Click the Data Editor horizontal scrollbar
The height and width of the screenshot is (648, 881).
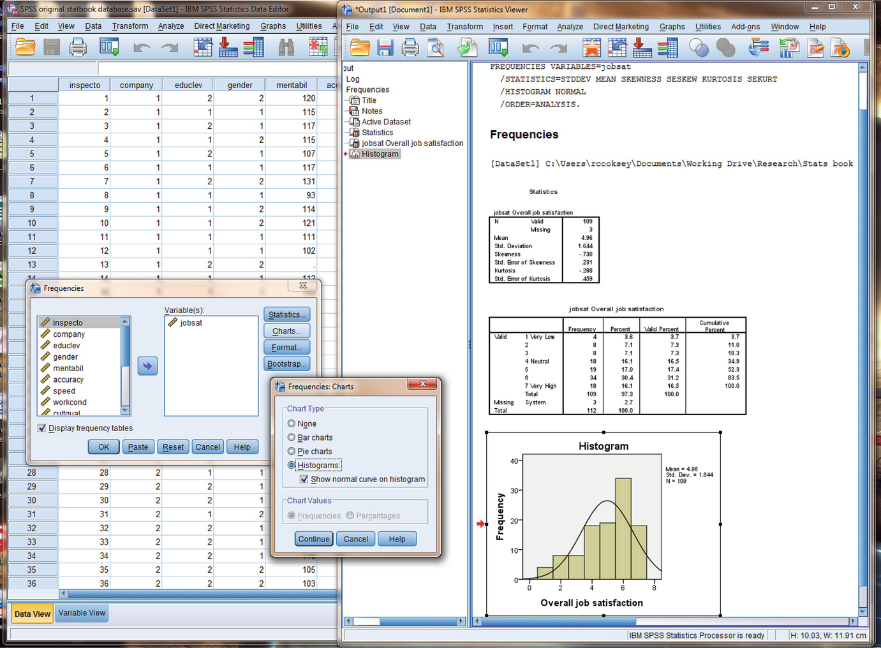coord(198,594)
